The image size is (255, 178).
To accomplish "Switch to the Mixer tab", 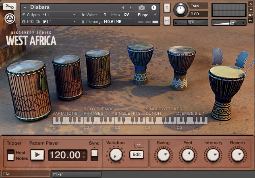I will pos(77,174).
